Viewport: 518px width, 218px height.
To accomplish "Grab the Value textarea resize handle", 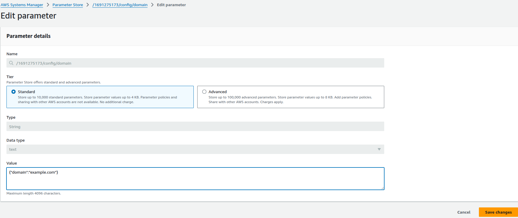I will (x=382, y=188).
